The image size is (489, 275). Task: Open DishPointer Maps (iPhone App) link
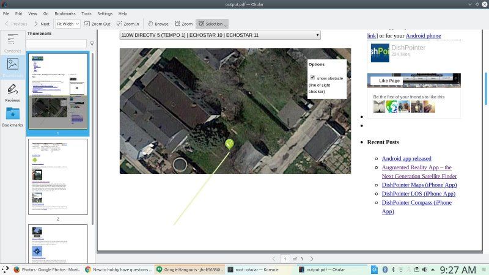[x=419, y=185]
